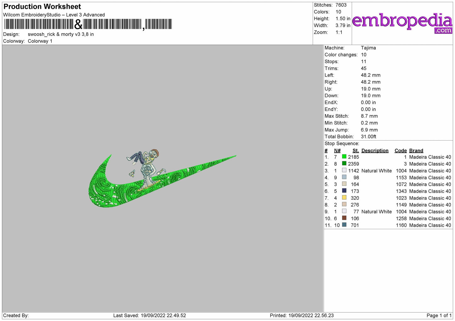455x321 pixels.
Task: Click the barcode under the worksheet title
Action: tap(88, 24)
